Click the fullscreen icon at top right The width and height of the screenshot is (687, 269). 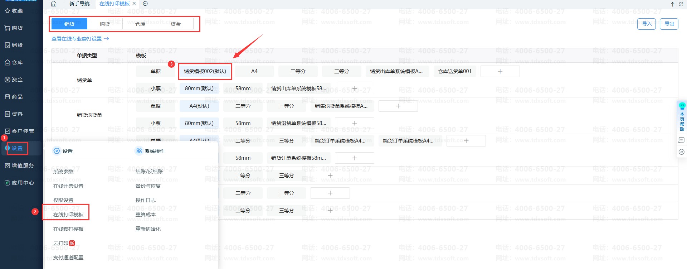(x=681, y=4)
